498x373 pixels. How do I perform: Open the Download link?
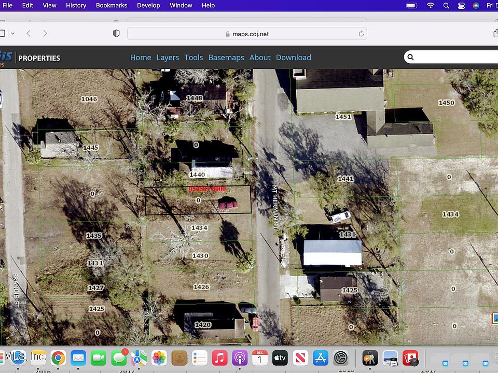(x=294, y=58)
